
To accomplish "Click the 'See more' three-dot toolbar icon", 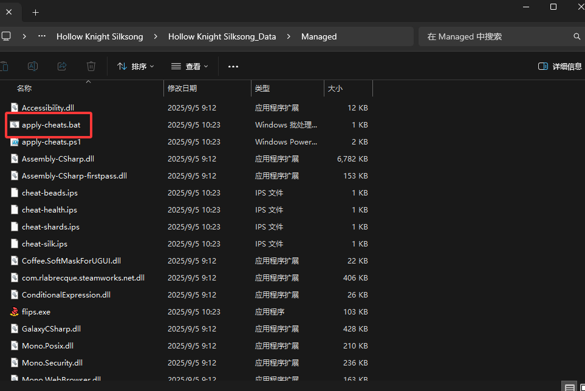I will [233, 66].
